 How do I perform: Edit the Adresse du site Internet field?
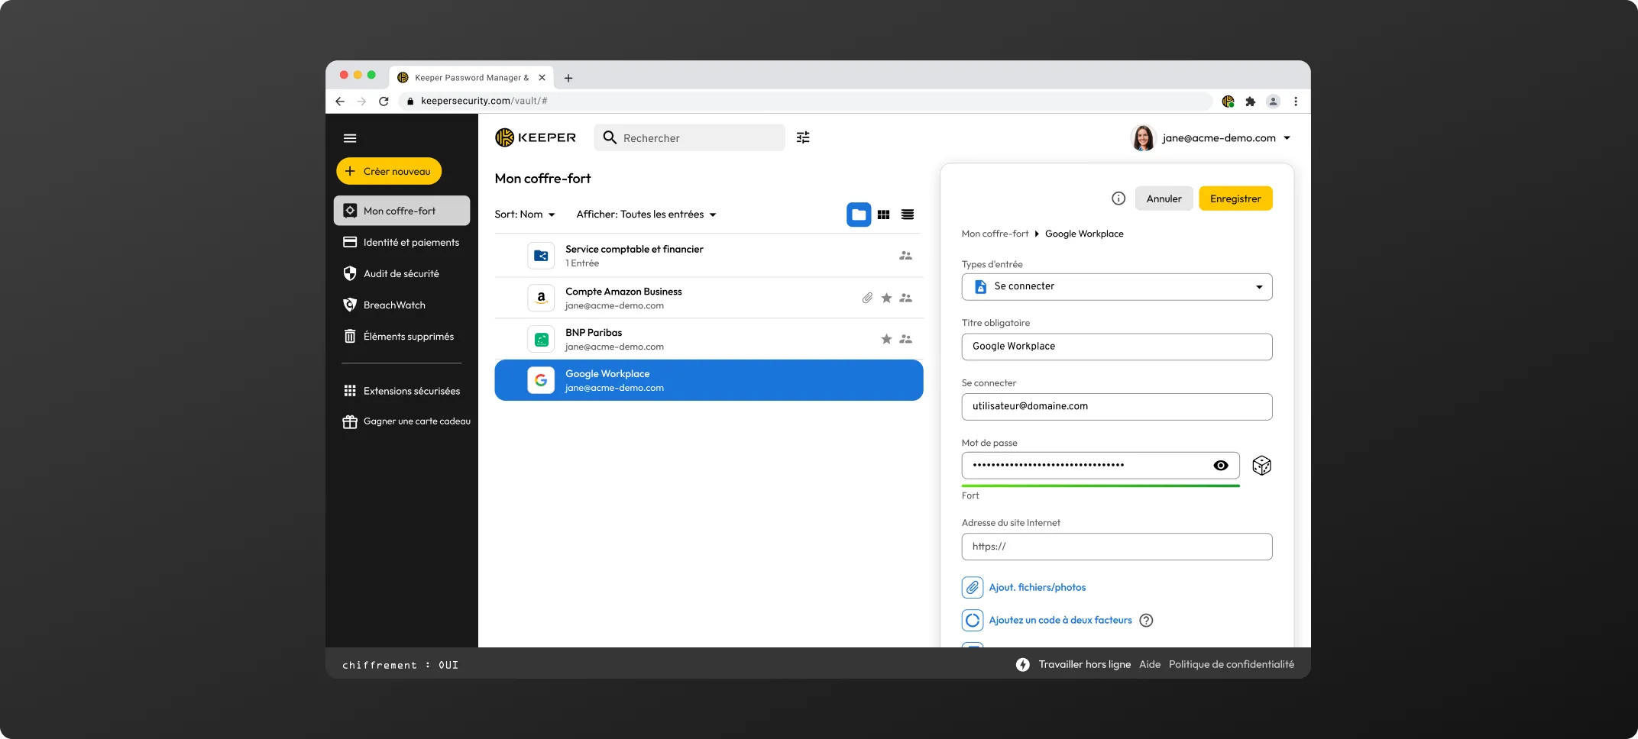tap(1117, 547)
